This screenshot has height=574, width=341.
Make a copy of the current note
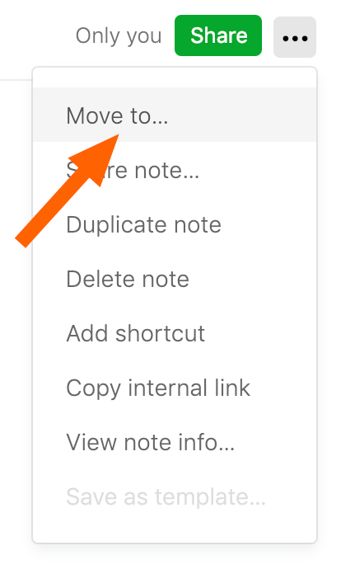175,224
